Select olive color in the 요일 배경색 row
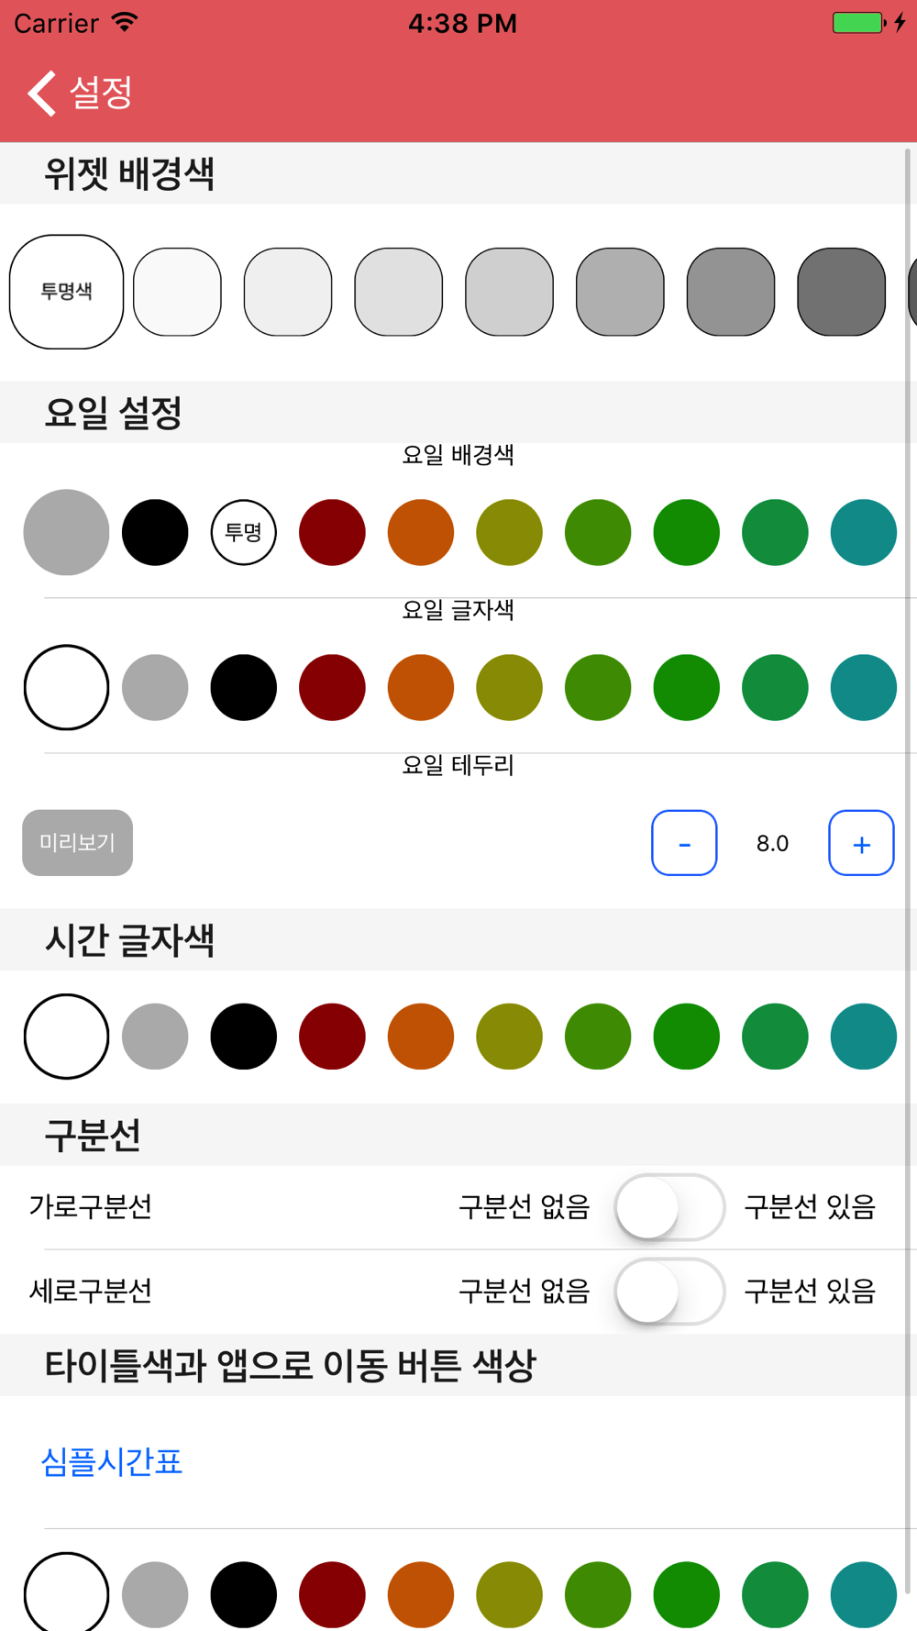The height and width of the screenshot is (1631, 917). [x=509, y=532]
